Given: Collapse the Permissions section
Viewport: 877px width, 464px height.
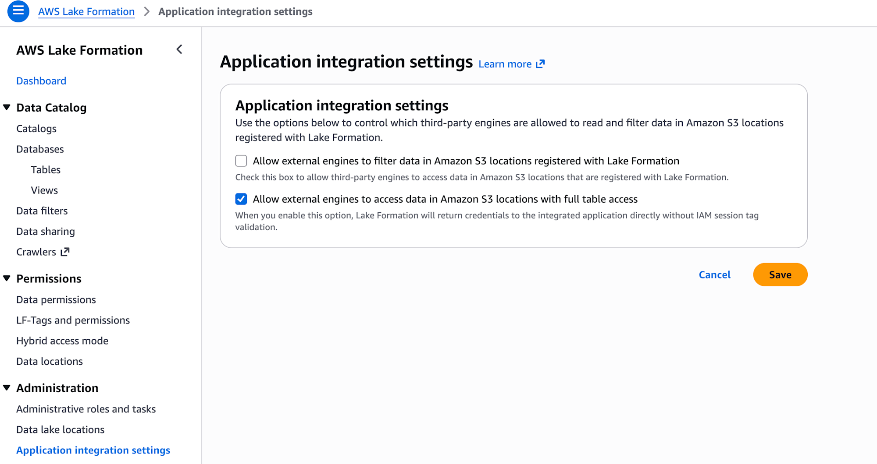Looking at the screenshot, I should (x=7, y=278).
